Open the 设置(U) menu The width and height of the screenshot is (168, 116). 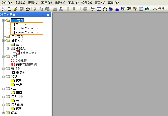pos(87,3)
